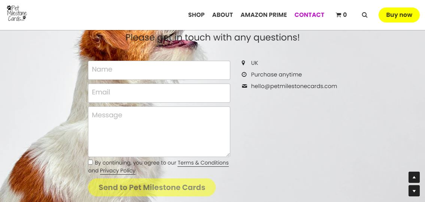Click into the Email input field
This screenshot has width=425, height=202.
(x=159, y=93)
